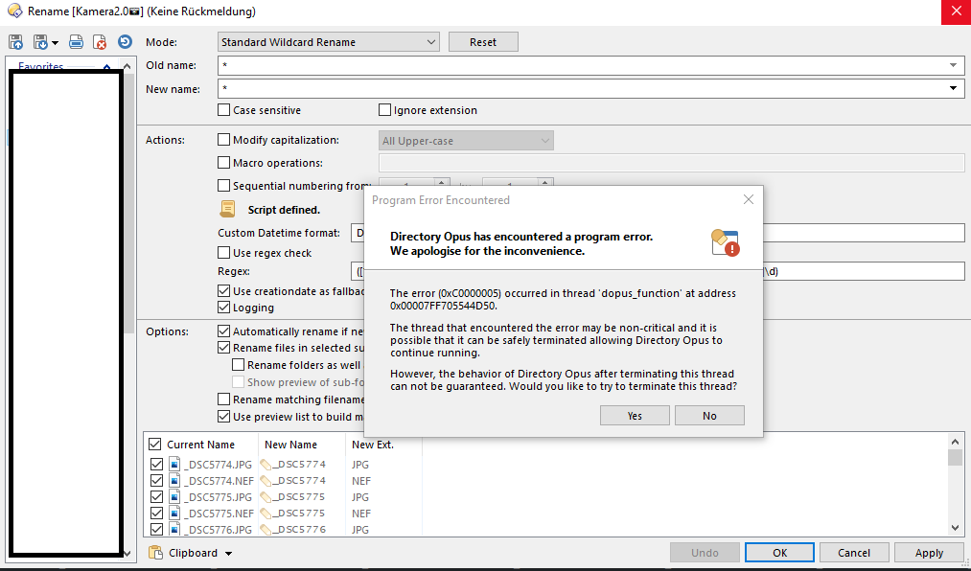Image resolution: width=971 pixels, height=571 pixels.
Task: Click the pencil icon in the _DSC5776.JPG row
Action: pyautogui.click(x=266, y=530)
